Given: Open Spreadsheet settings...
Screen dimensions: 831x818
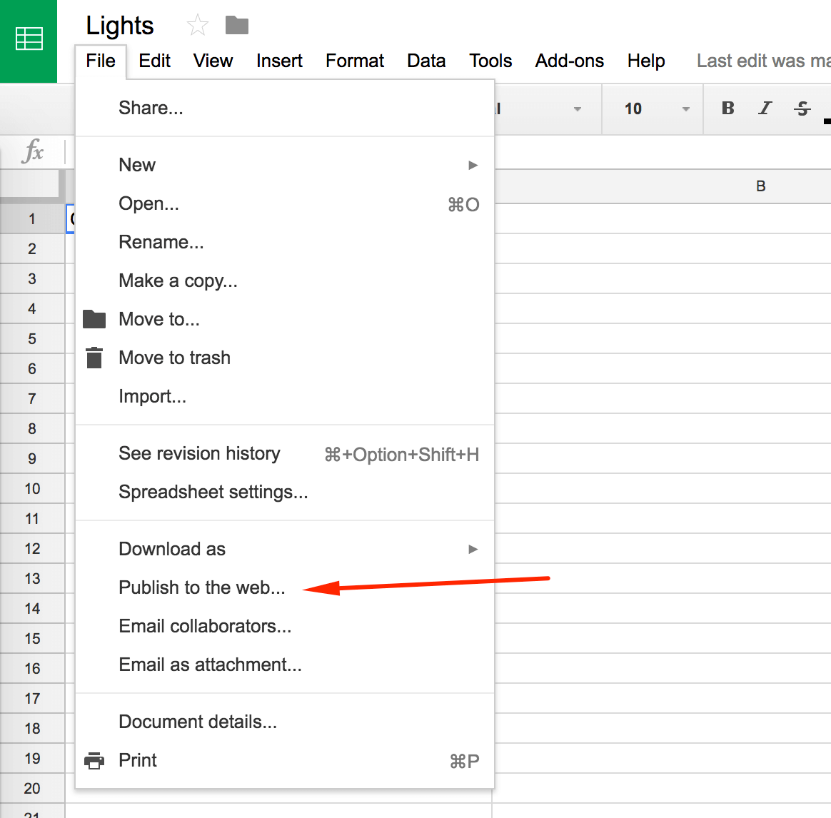Looking at the screenshot, I should tap(285, 493).
